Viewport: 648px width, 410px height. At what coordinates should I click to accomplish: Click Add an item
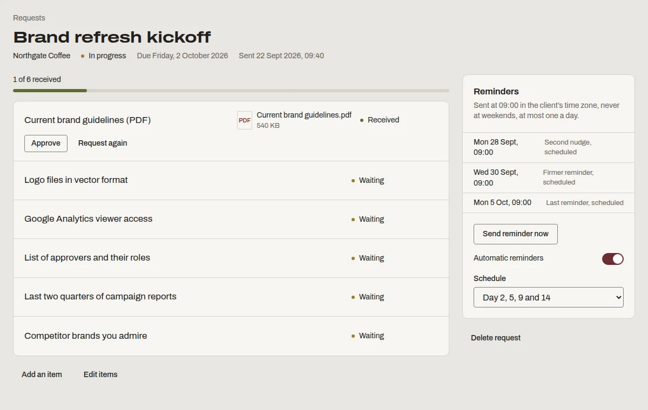(42, 374)
